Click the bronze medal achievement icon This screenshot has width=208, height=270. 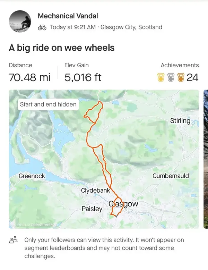181,77
